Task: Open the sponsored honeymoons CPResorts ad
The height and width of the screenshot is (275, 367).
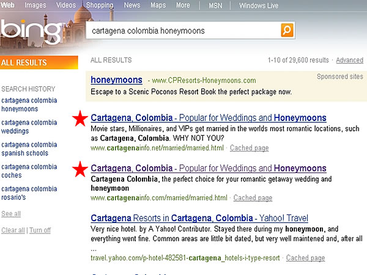Action: [116, 79]
